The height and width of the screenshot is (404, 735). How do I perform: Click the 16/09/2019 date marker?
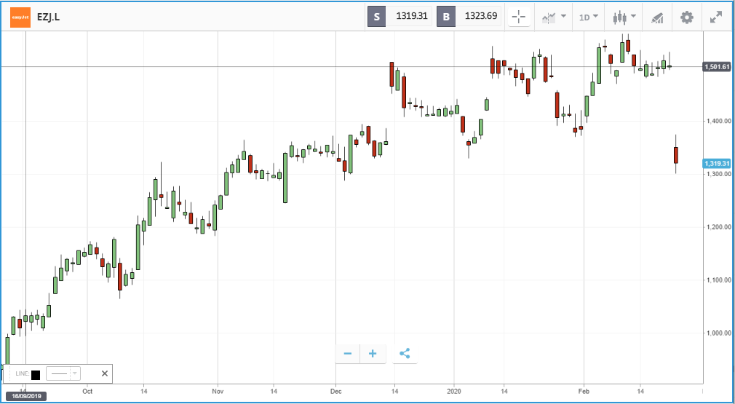pyautogui.click(x=25, y=397)
